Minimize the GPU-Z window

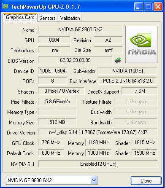138,7
